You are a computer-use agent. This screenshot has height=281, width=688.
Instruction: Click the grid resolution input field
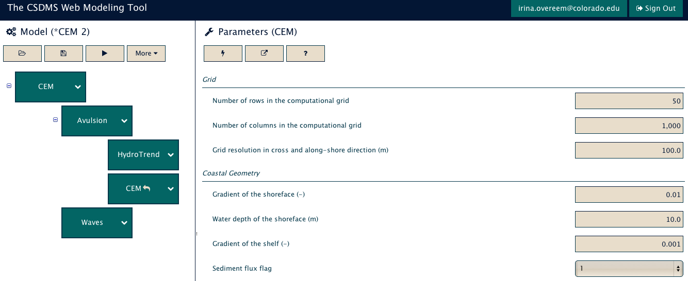pos(629,150)
